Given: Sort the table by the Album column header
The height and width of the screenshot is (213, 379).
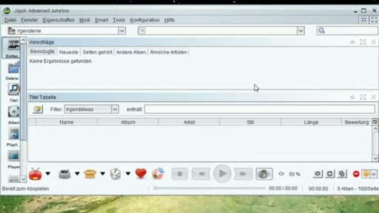Looking at the screenshot, I should pyautogui.click(x=128, y=122).
